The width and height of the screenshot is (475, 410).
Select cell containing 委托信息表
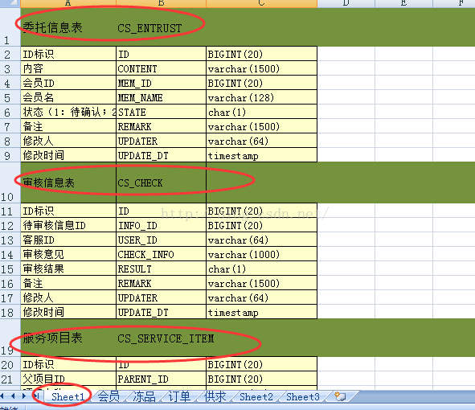coord(68,27)
